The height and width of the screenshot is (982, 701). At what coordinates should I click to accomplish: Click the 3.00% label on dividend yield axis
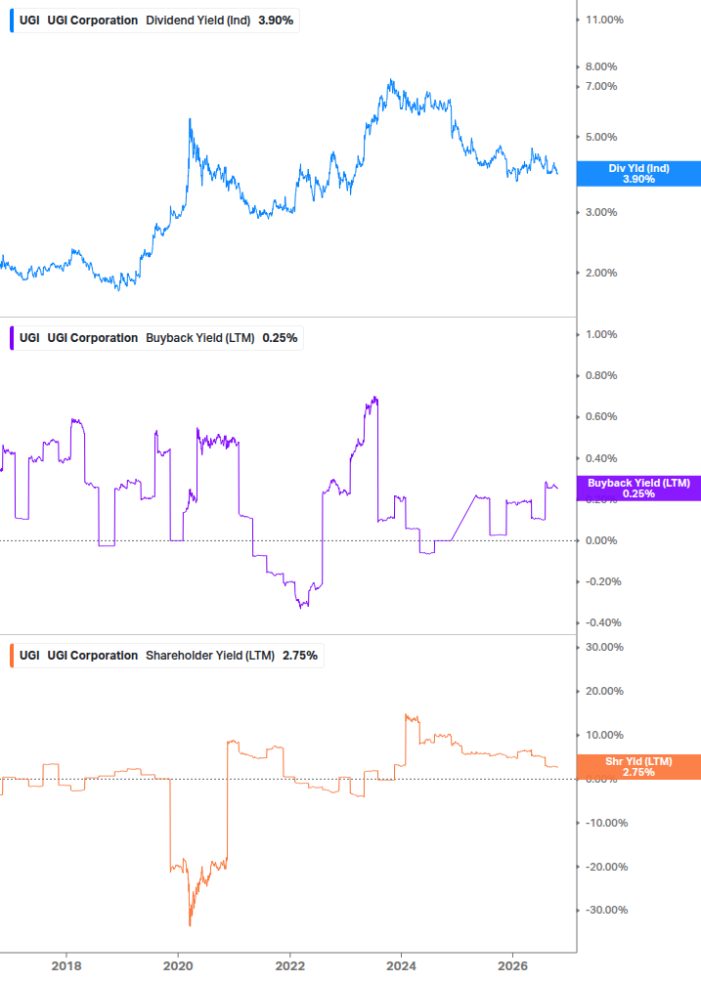[601, 212]
